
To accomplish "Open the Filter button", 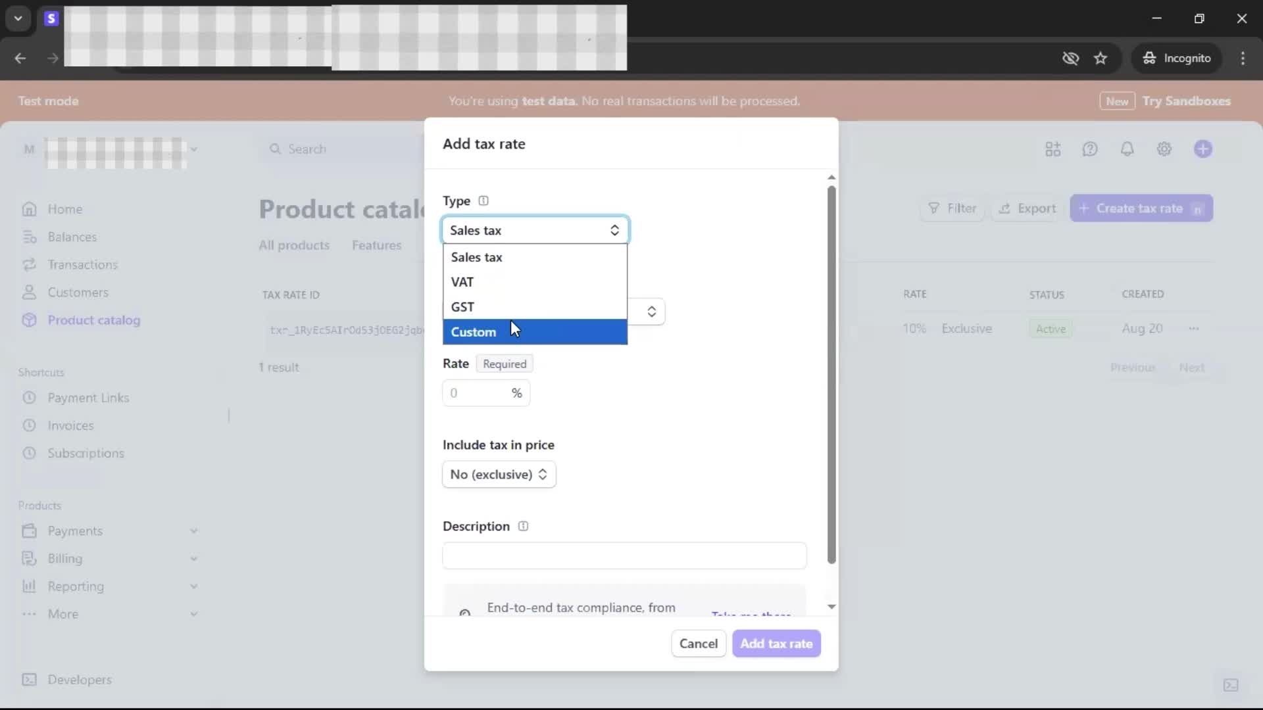I will coord(952,208).
